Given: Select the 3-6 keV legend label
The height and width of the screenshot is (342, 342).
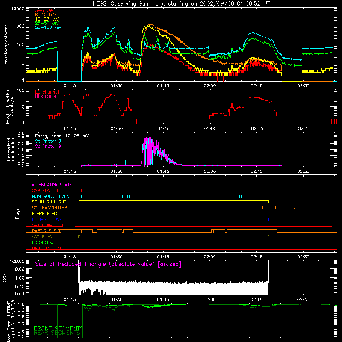Looking at the screenshot, I should point(44,10).
